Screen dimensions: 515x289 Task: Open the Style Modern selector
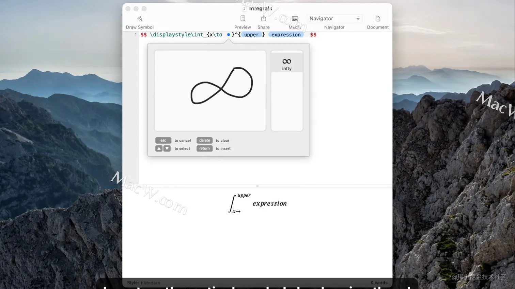click(x=143, y=283)
